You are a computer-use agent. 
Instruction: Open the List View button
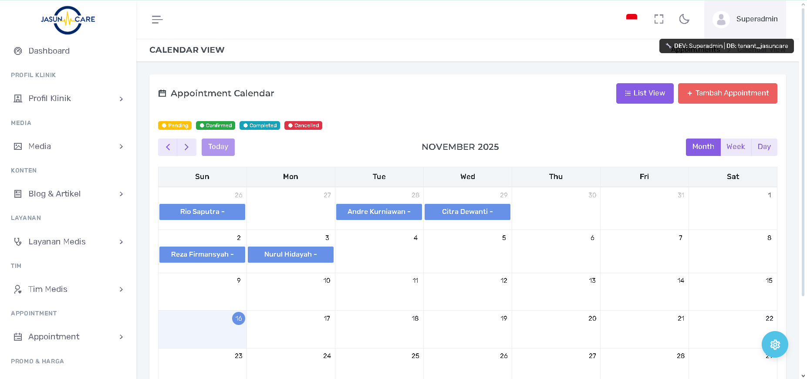pyautogui.click(x=645, y=93)
